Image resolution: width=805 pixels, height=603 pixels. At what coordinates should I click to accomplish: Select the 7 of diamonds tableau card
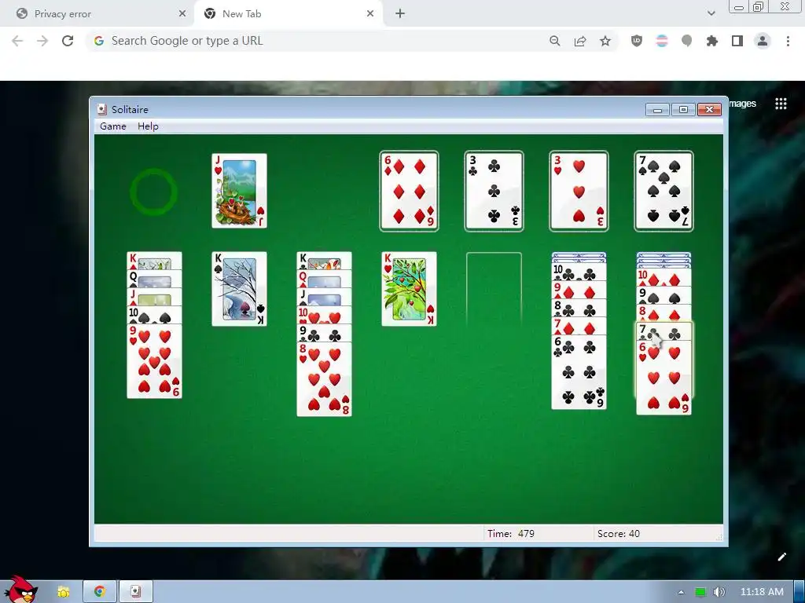point(579,327)
